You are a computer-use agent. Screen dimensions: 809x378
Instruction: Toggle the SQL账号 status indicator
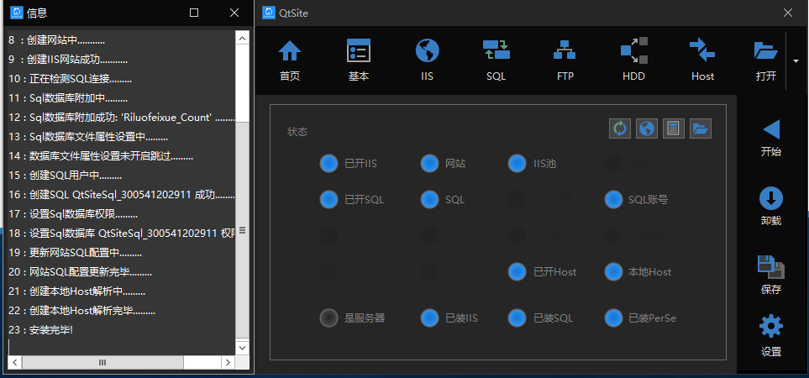613,200
